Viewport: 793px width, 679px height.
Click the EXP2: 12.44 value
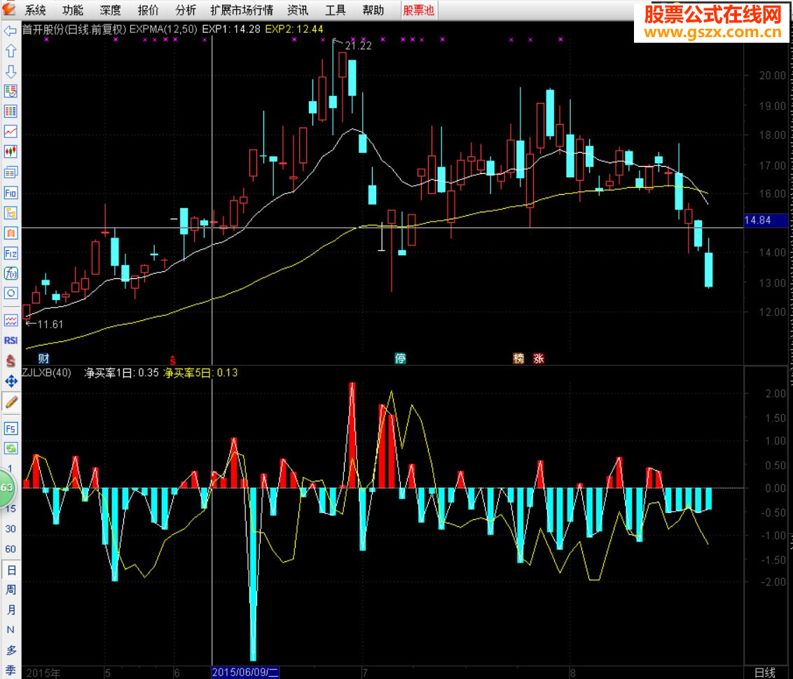[294, 29]
